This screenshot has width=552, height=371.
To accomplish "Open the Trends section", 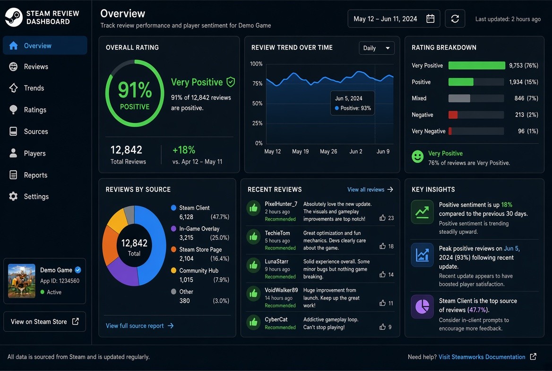I will (45, 88).
